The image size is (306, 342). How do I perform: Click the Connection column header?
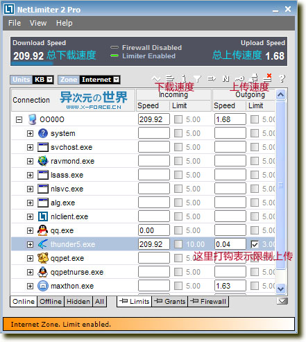click(73, 100)
